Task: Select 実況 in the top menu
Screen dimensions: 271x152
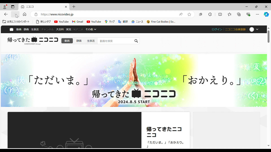Action: pyautogui.click(x=68, y=29)
